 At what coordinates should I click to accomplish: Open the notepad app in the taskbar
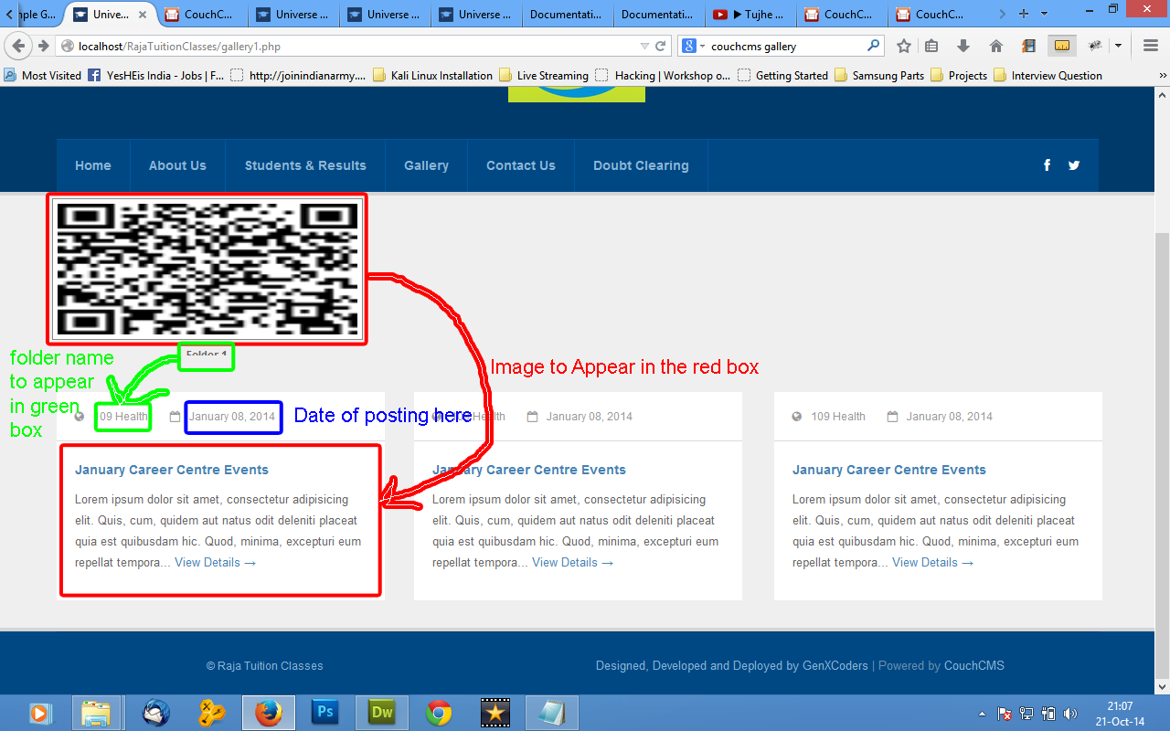coord(552,713)
